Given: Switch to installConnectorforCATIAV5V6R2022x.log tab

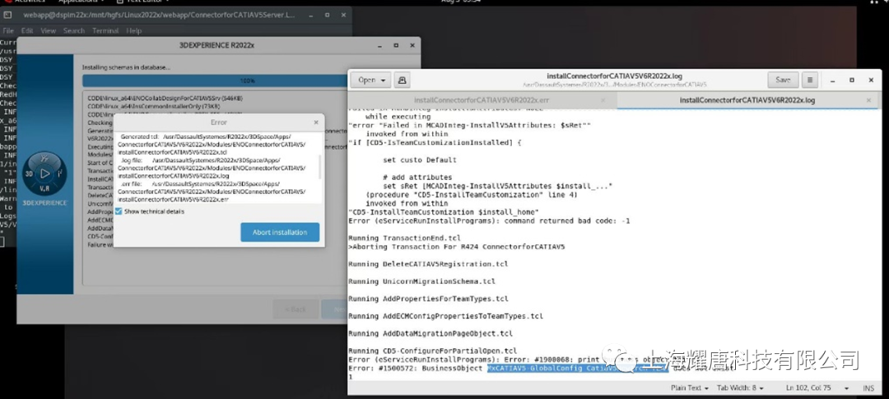Looking at the screenshot, I should click(747, 100).
